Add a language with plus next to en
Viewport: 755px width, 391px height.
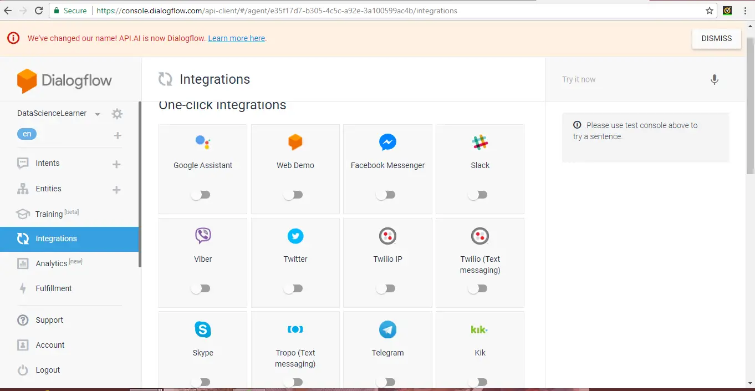point(118,135)
